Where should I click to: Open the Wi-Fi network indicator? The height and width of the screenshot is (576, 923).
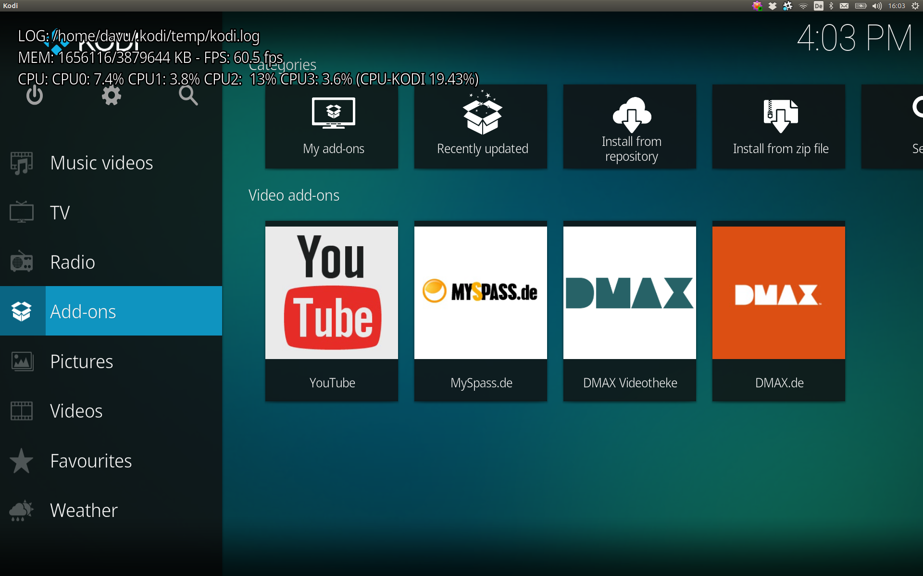pos(803,6)
